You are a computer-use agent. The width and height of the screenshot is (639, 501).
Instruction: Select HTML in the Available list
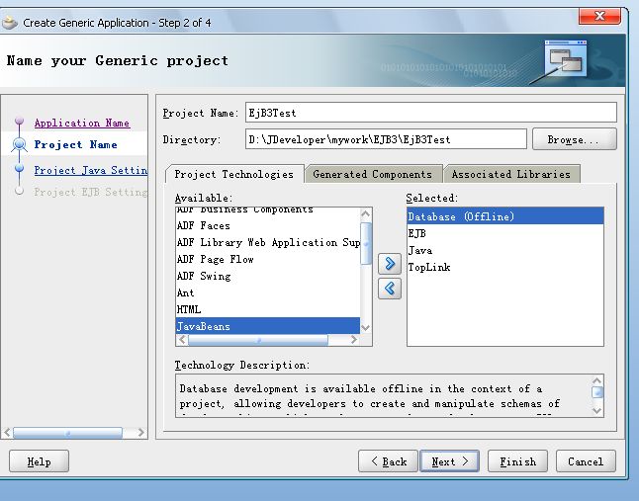point(268,309)
